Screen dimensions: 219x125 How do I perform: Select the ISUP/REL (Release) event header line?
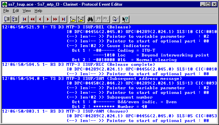pos(67,27)
